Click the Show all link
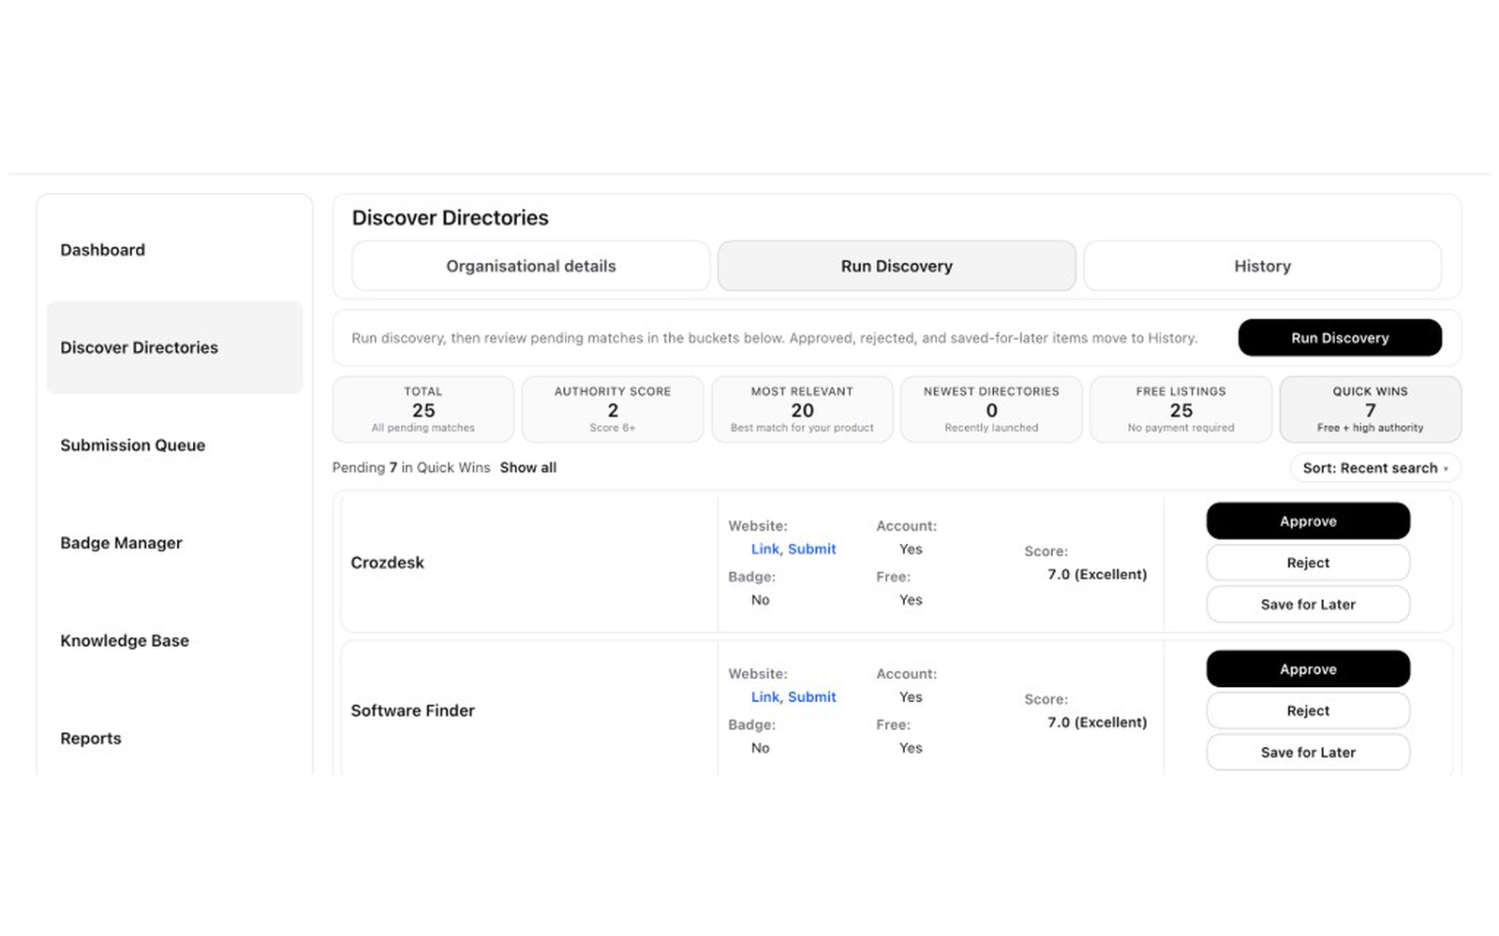1499x936 pixels. [528, 467]
